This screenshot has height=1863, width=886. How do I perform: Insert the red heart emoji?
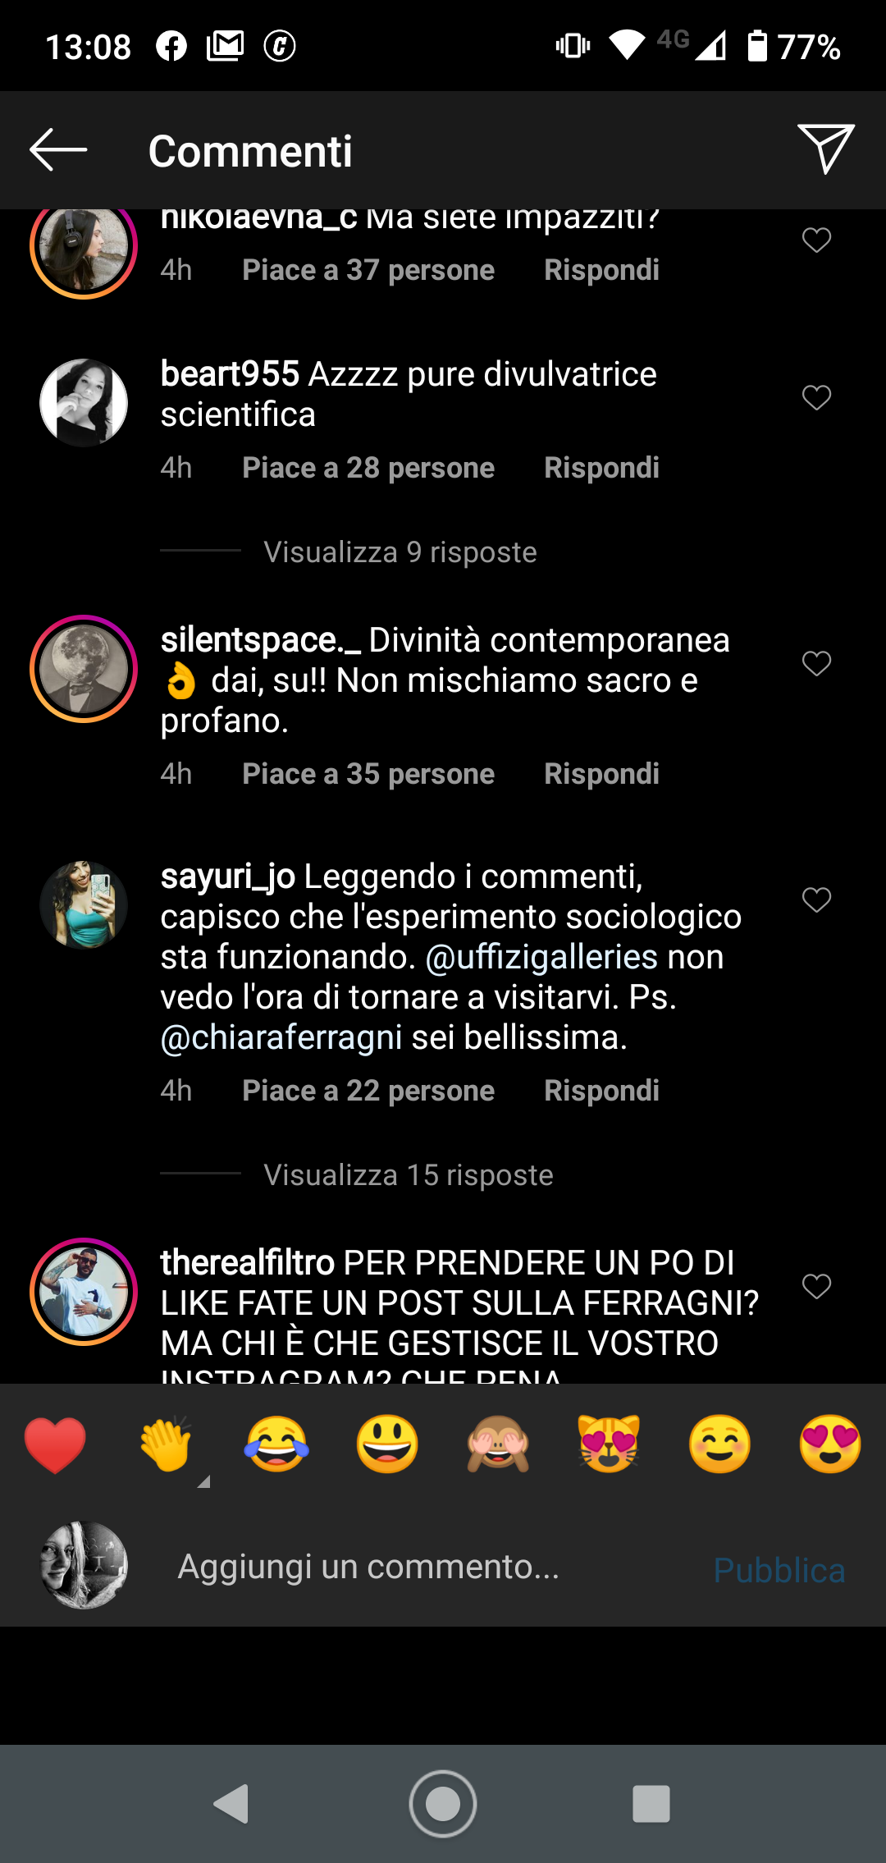55,1444
